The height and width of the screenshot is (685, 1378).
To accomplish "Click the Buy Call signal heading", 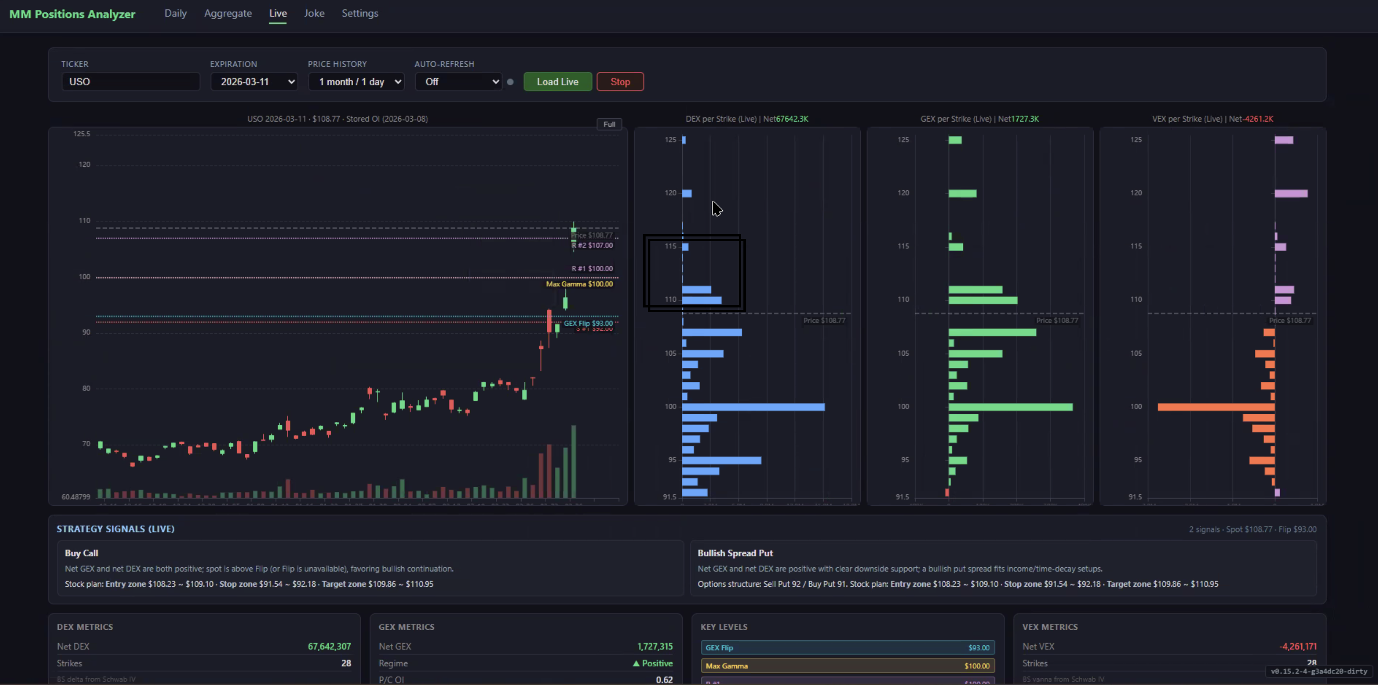I will tap(81, 553).
